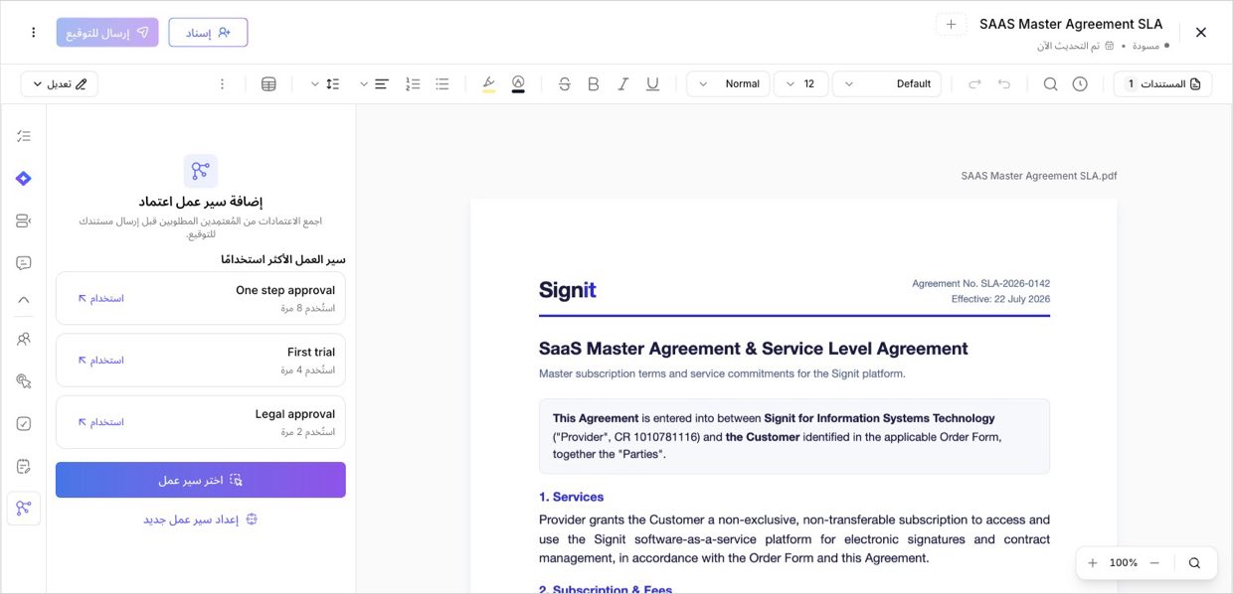
Task: Open the fields panel icon in left rail
Action: tap(24, 221)
